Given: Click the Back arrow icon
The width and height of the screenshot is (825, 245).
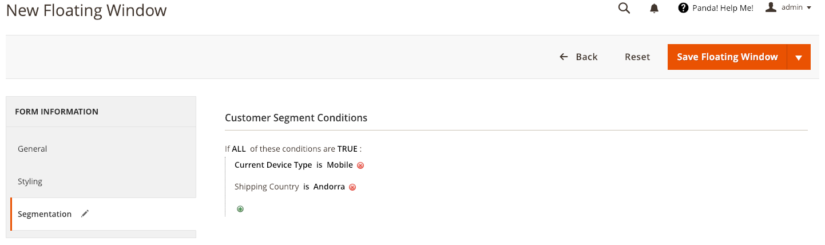Looking at the screenshot, I should click(564, 57).
